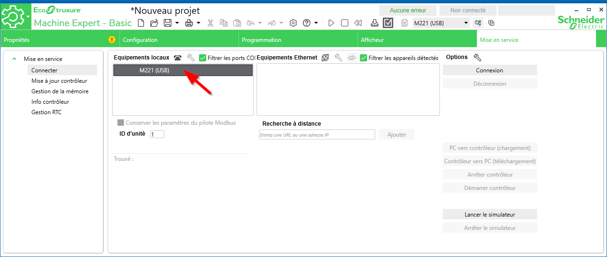Click wrench icon next to Equipements locaux

coord(190,58)
